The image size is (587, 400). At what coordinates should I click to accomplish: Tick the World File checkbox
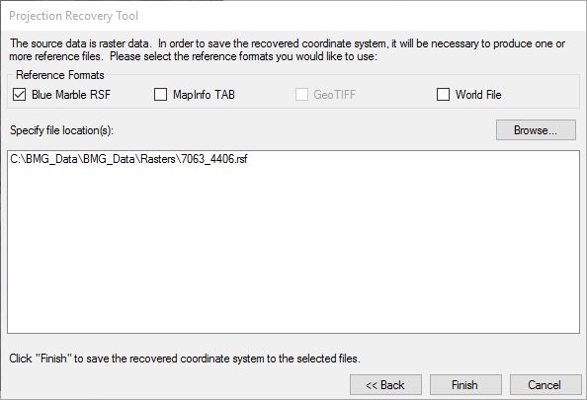point(443,95)
